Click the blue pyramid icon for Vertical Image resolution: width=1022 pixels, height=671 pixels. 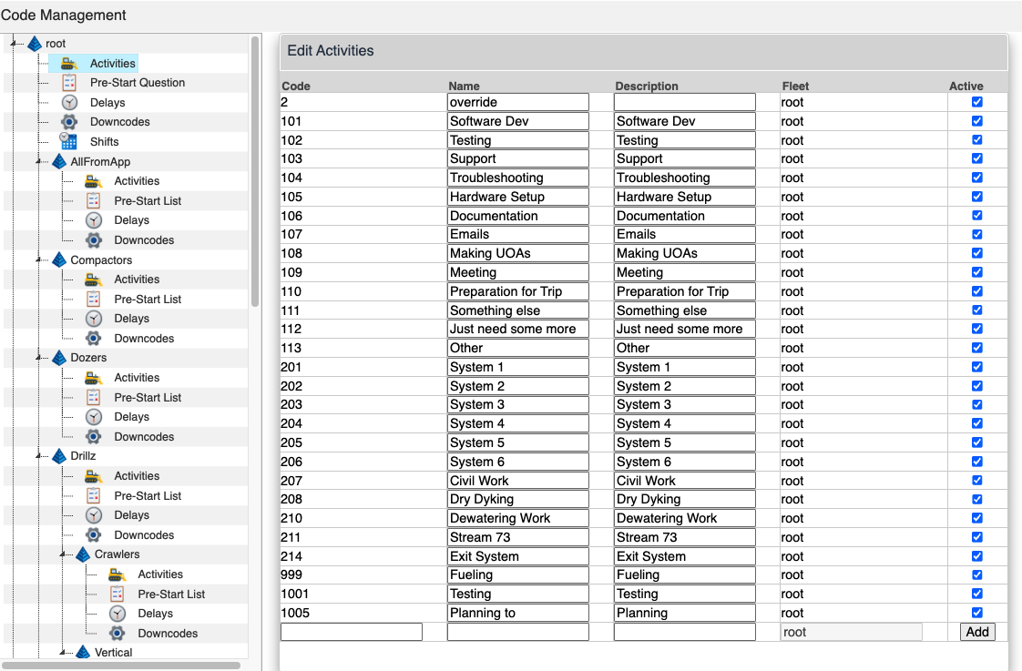point(83,652)
